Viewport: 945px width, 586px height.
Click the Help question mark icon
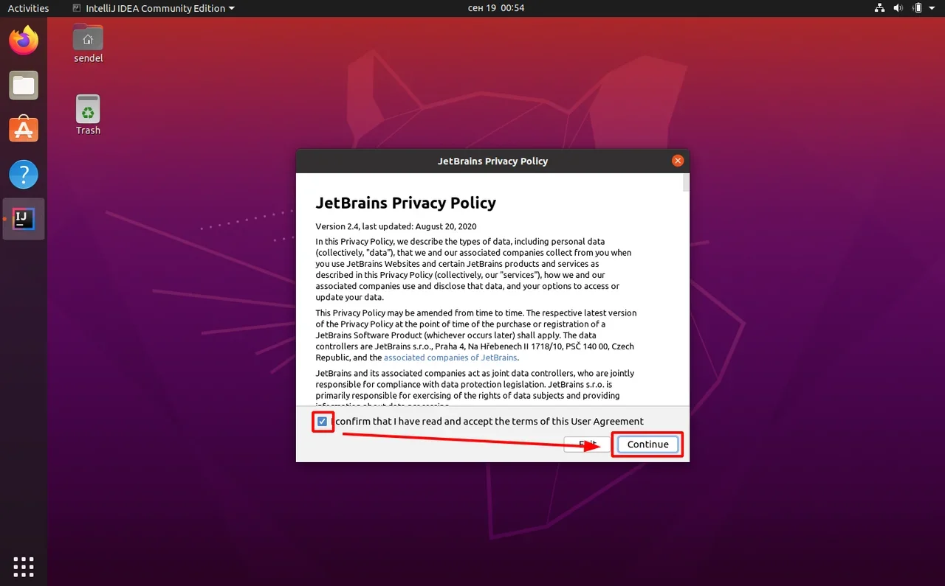(x=24, y=175)
